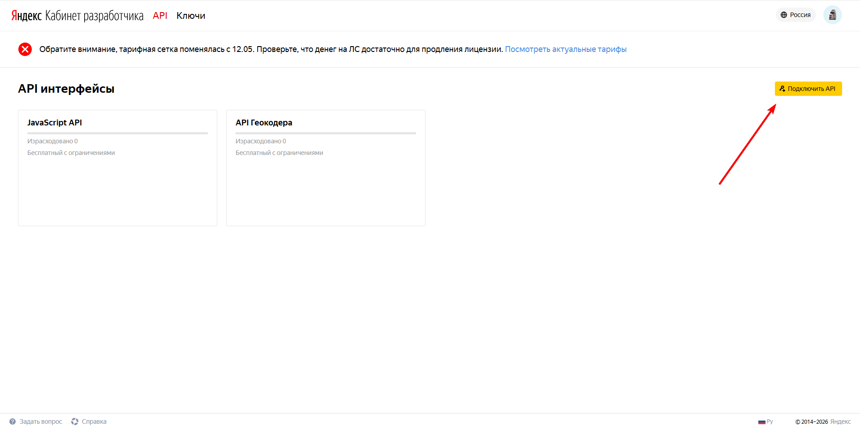Open the JavaScript API card
The height and width of the screenshot is (430, 860).
(117, 168)
